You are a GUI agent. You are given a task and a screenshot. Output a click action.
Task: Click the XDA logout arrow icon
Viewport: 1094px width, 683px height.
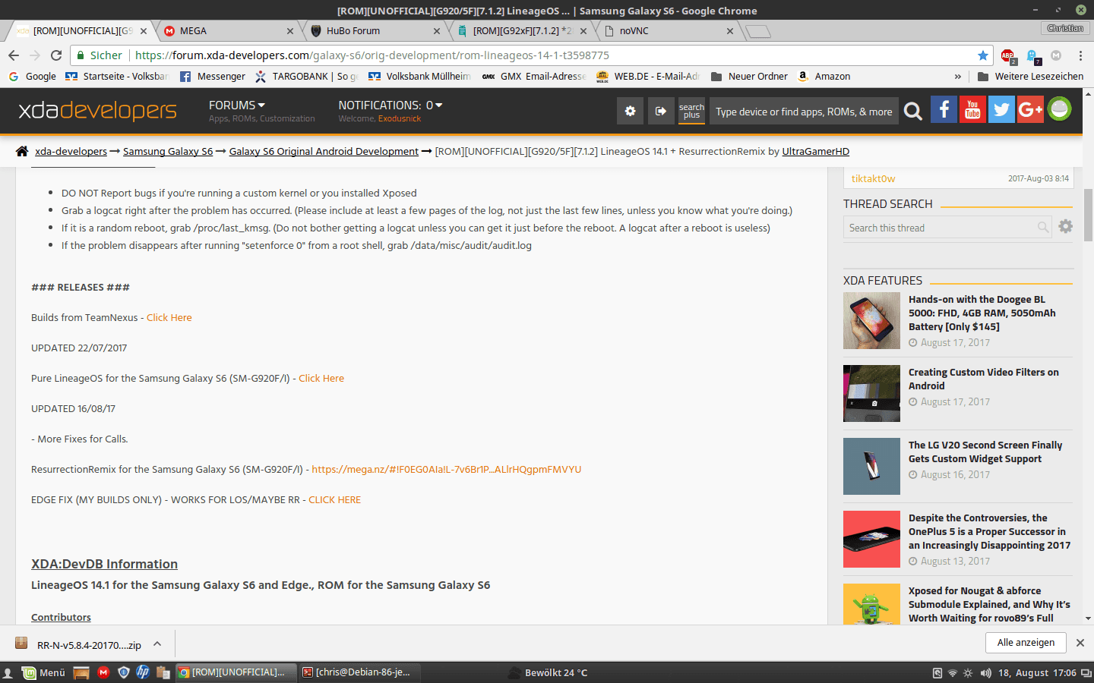point(661,111)
